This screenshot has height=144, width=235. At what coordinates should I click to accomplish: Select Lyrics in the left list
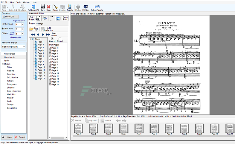tap(7, 60)
